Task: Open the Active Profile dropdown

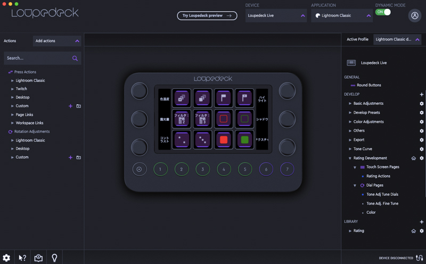Action: [x=398, y=39]
